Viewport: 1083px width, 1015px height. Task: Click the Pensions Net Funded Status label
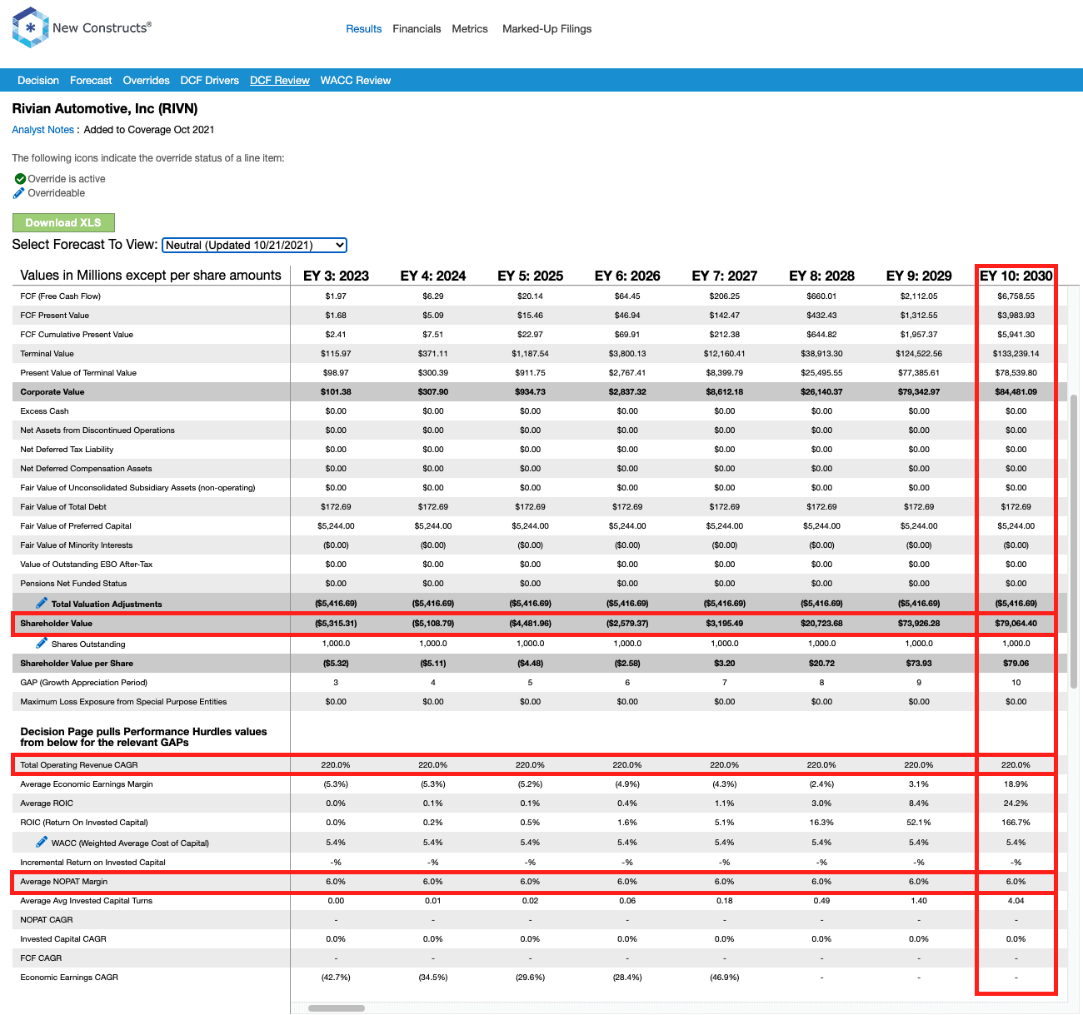click(x=73, y=584)
